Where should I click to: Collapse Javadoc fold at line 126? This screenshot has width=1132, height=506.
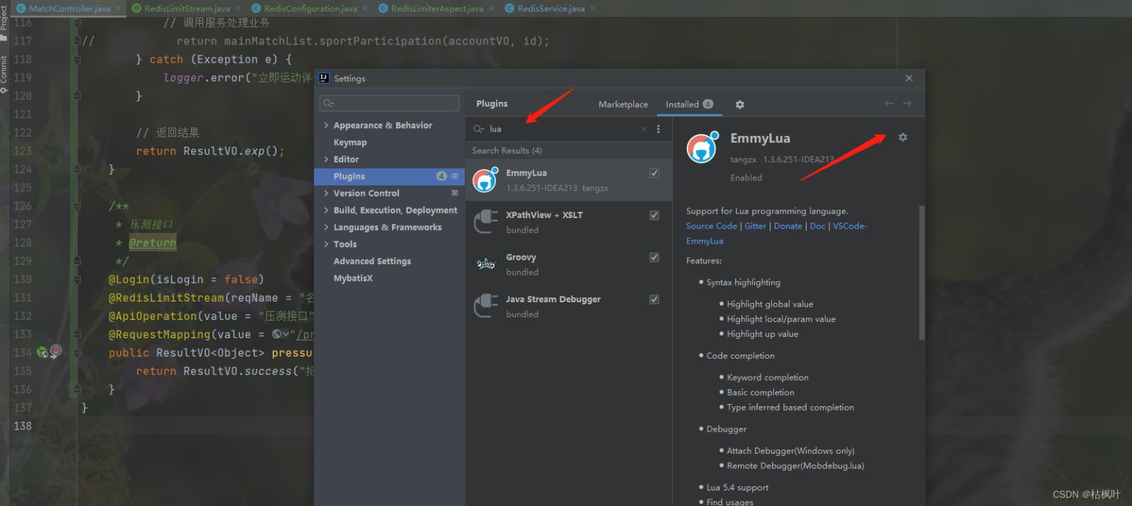(x=77, y=206)
